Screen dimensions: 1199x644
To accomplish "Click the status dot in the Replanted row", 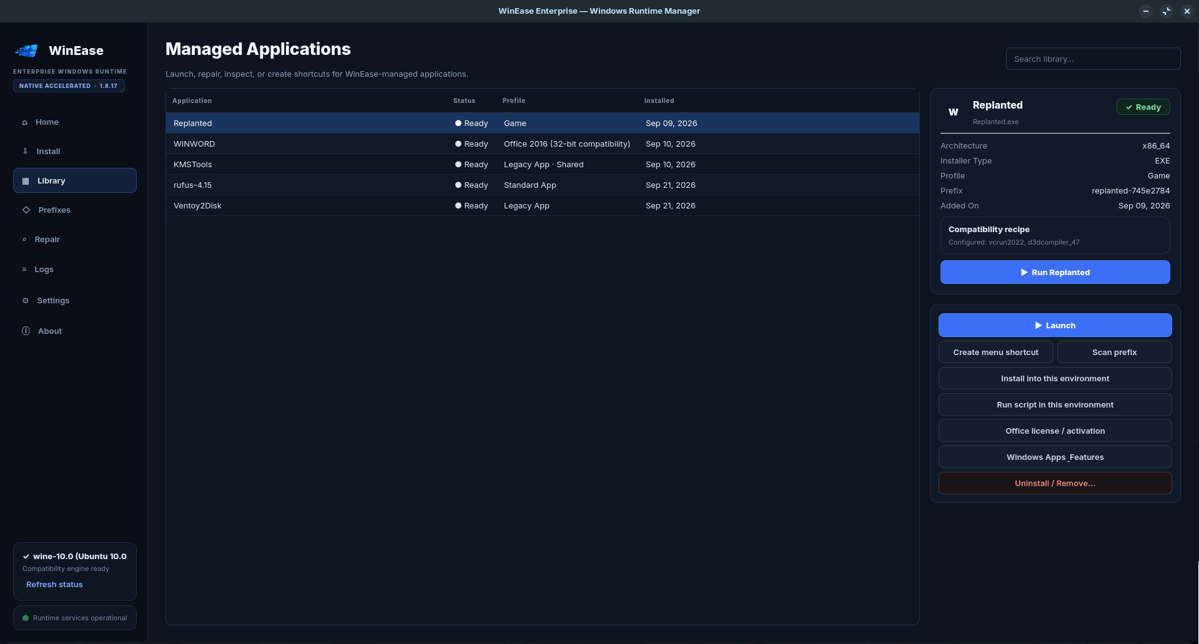I will [x=458, y=124].
